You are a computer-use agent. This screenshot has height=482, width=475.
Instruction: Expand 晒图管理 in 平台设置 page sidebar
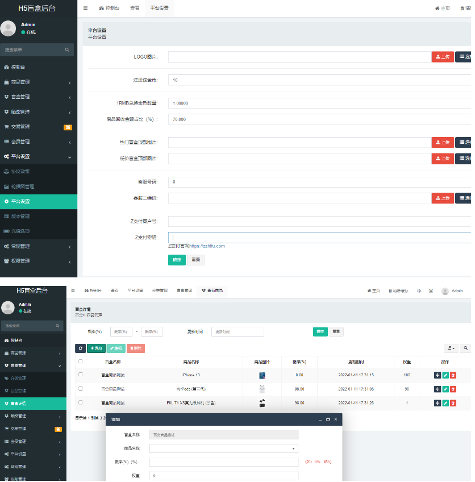(x=39, y=112)
